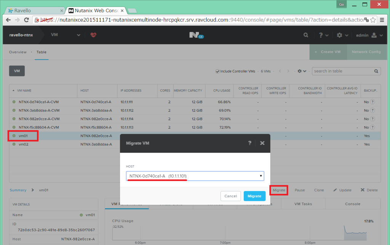Go to the next table page
Screen dimensions: 390x245
pos(288,71)
